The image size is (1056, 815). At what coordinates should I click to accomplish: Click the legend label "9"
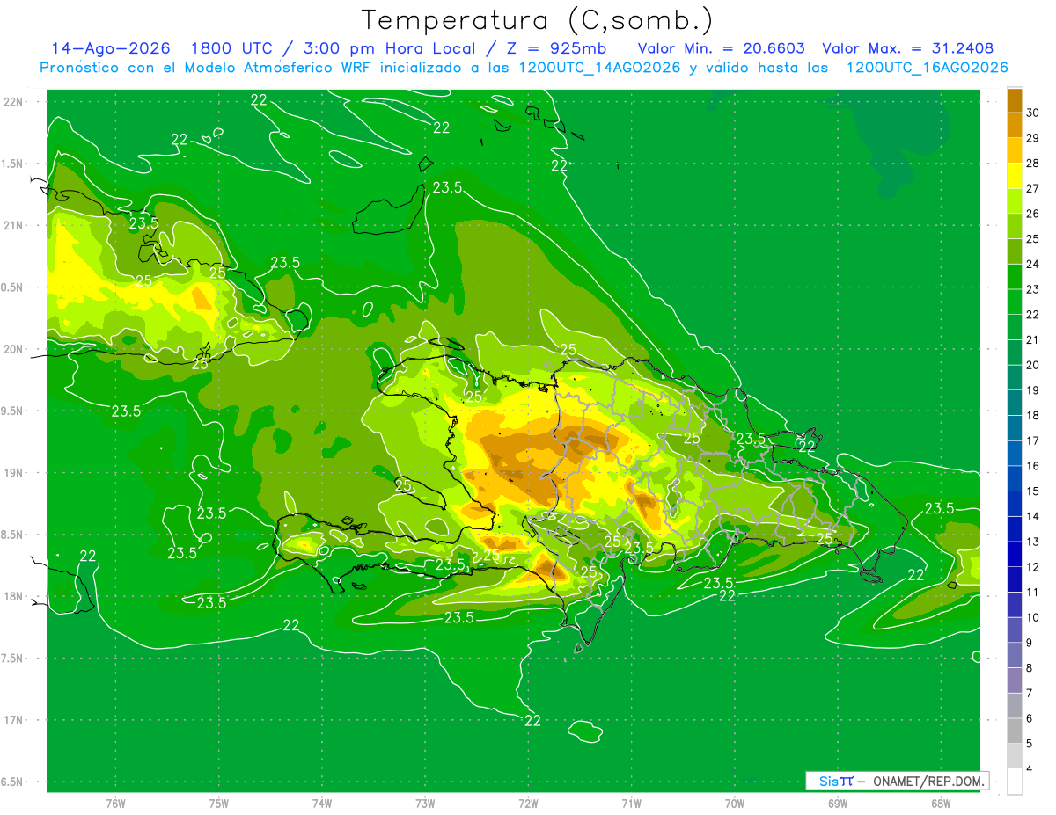(1030, 643)
